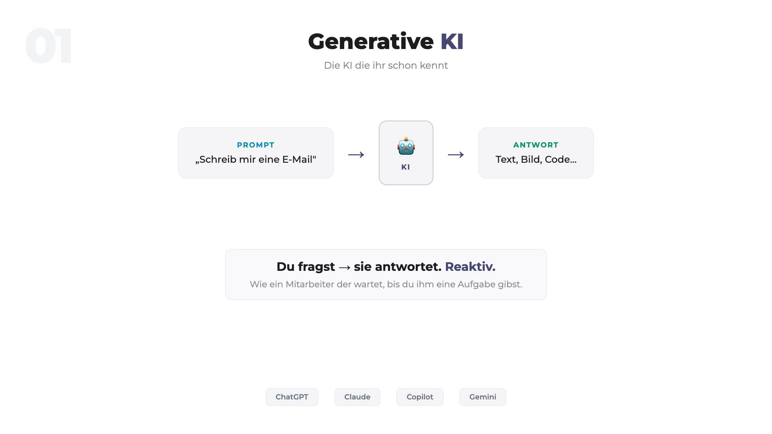
Task: Click the faded "01" slide number
Action: 49,46
